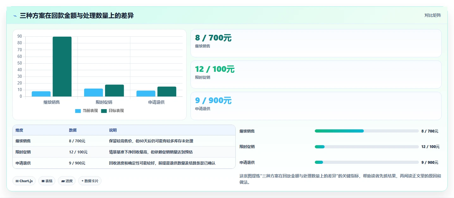This screenshot has height=198, width=454.
Task: Click the 当前表现 bar for 限时促销
Action: coord(93,93)
